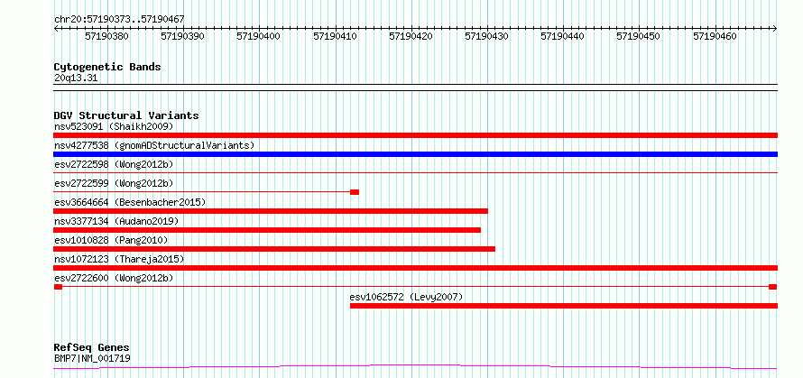Viewport: 803px width, 378px height.
Task: Click the nsv523091 (Shaikh2009) variant label
Action: click(114, 126)
